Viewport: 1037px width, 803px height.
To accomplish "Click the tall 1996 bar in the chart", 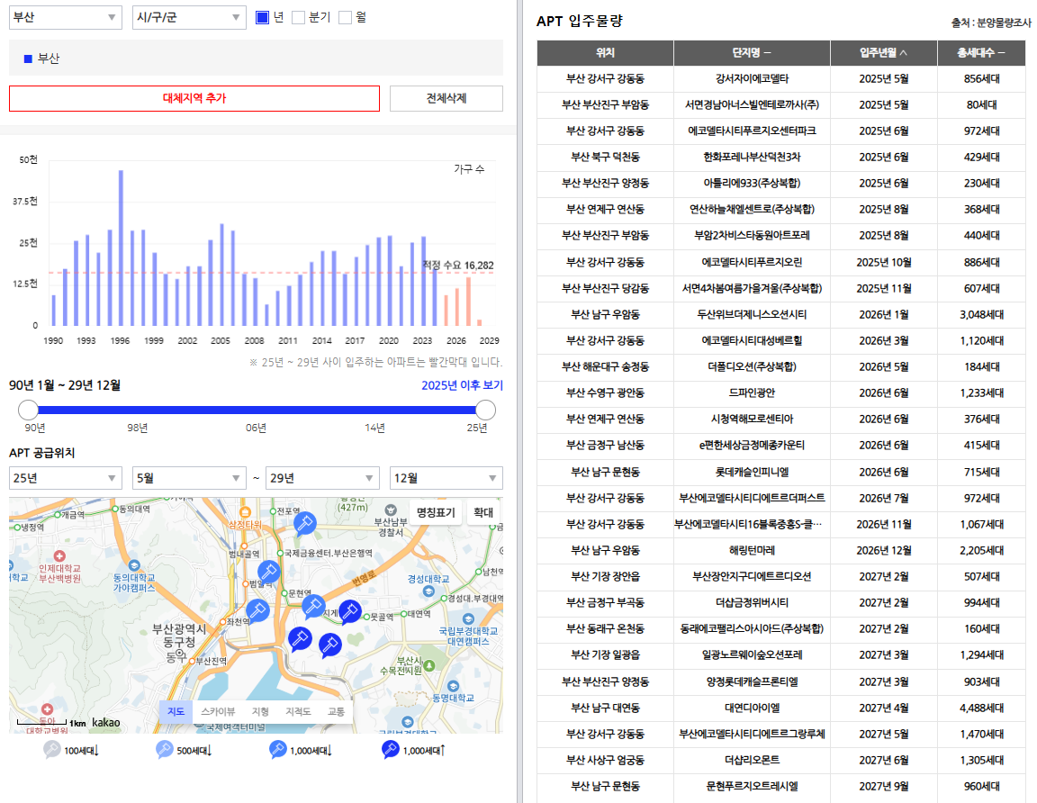I will (x=121, y=248).
